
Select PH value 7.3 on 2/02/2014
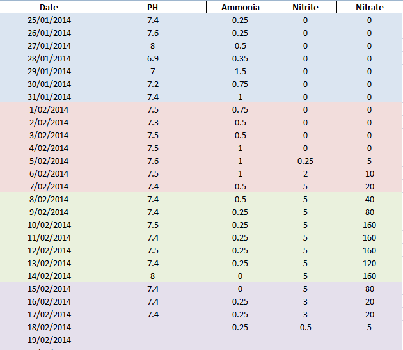click(152, 122)
